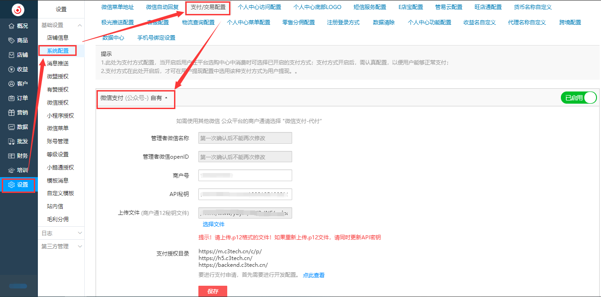This screenshot has height=297, width=601.
Task: Switch to 手机号绑定设置 tab
Action: click(156, 38)
